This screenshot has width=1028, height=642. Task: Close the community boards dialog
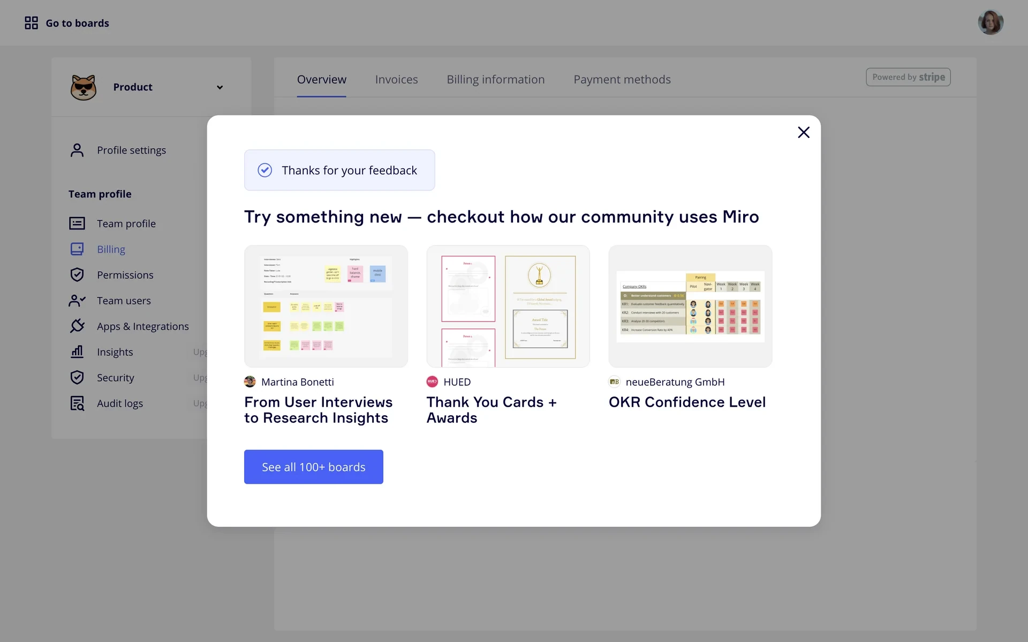click(804, 132)
